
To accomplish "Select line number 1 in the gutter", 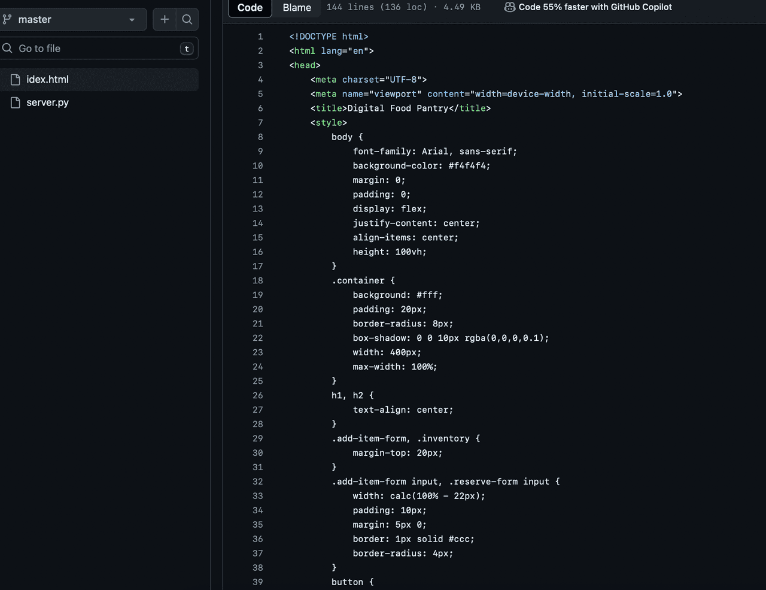I will coord(260,37).
